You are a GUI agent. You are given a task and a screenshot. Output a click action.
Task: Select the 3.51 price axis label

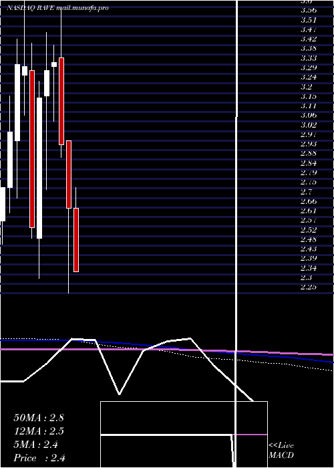[309, 19]
